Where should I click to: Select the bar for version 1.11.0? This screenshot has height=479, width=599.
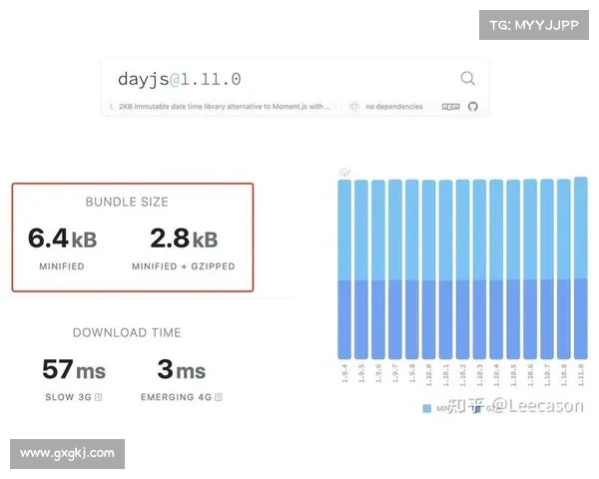click(581, 268)
